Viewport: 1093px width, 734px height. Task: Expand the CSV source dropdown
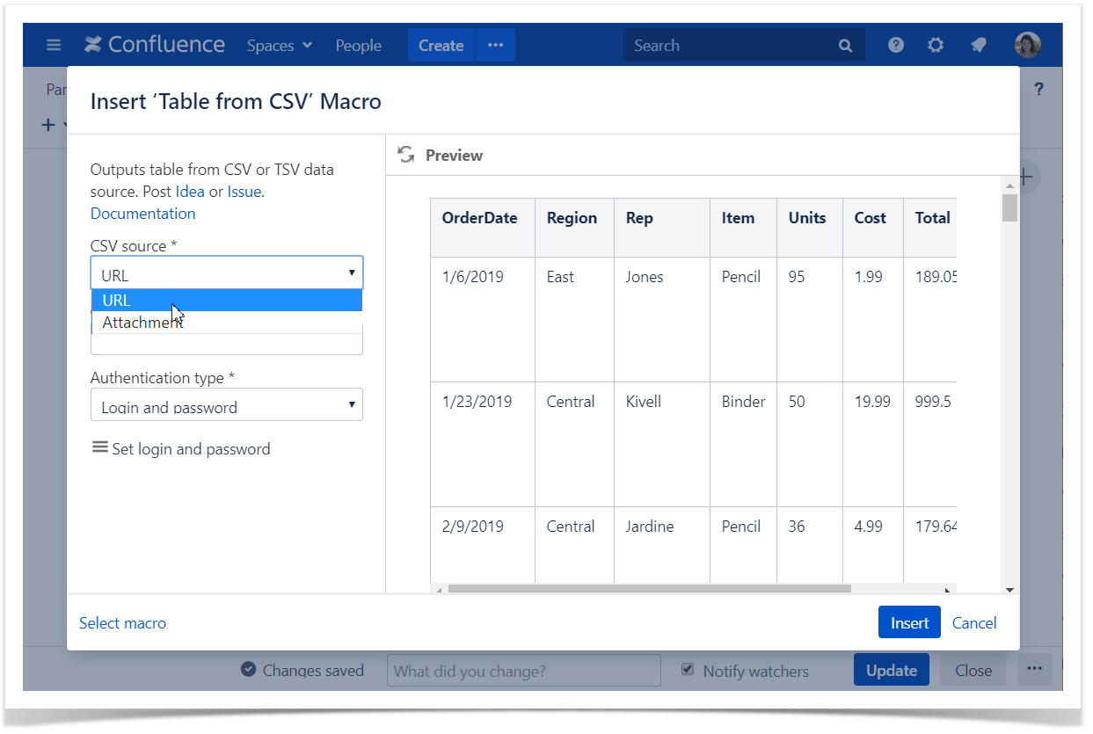[x=227, y=273]
